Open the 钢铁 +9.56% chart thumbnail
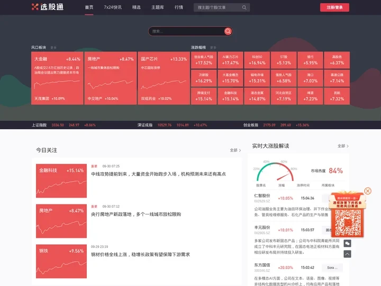Viewport: 381px width, 286px height. pyautogui.click(x=61, y=261)
